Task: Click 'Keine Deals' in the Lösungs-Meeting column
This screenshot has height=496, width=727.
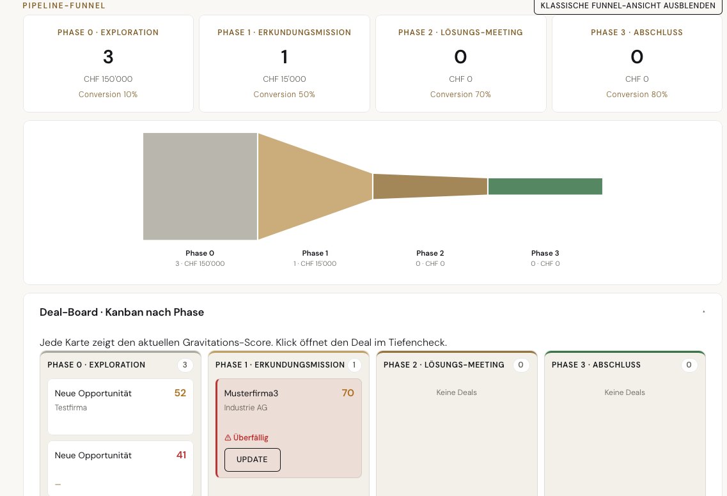Action: [457, 392]
